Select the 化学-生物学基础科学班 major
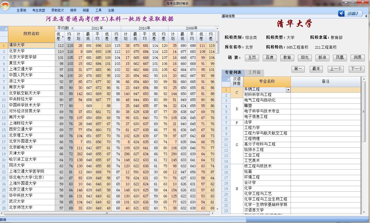Image resolution: width=370 pixels, height=223 pixels. tap(267, 205)
